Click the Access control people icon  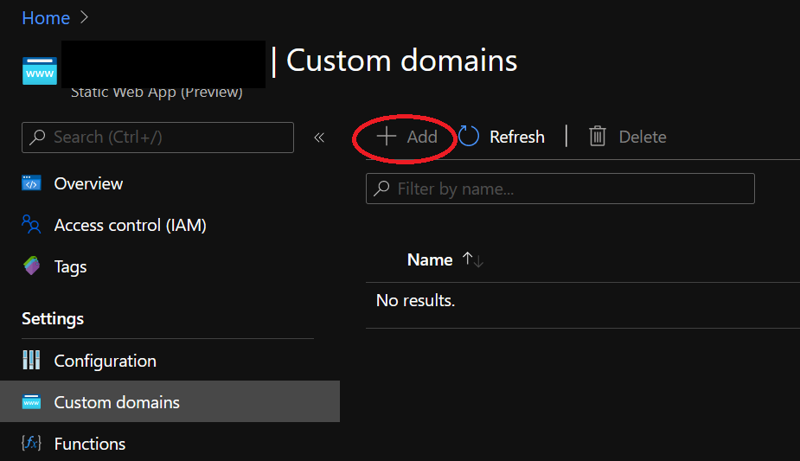[31, 224]
